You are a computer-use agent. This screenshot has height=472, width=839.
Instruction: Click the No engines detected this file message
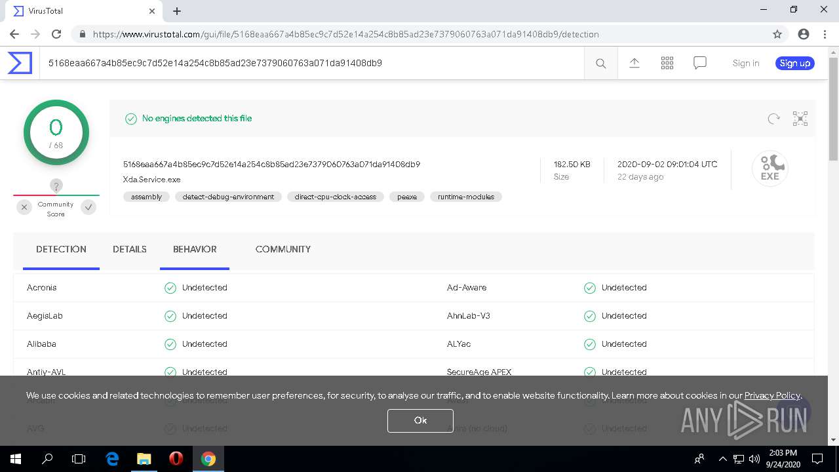[197, 119]
